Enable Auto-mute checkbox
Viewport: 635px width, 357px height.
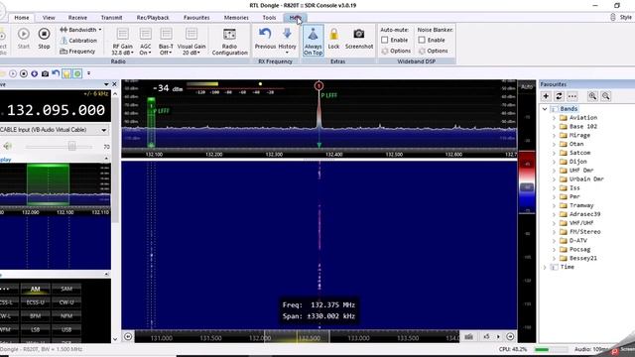(385, 40)
